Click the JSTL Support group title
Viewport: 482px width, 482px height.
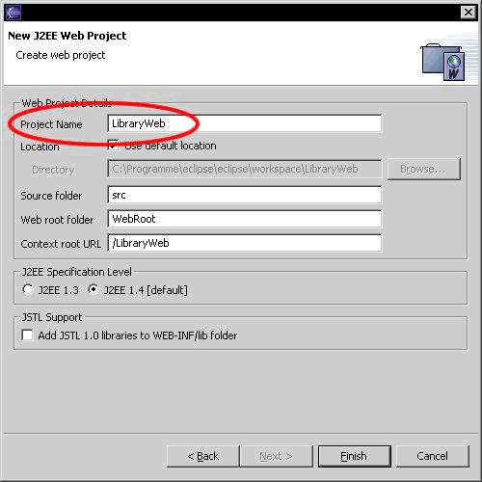(52, 317)
